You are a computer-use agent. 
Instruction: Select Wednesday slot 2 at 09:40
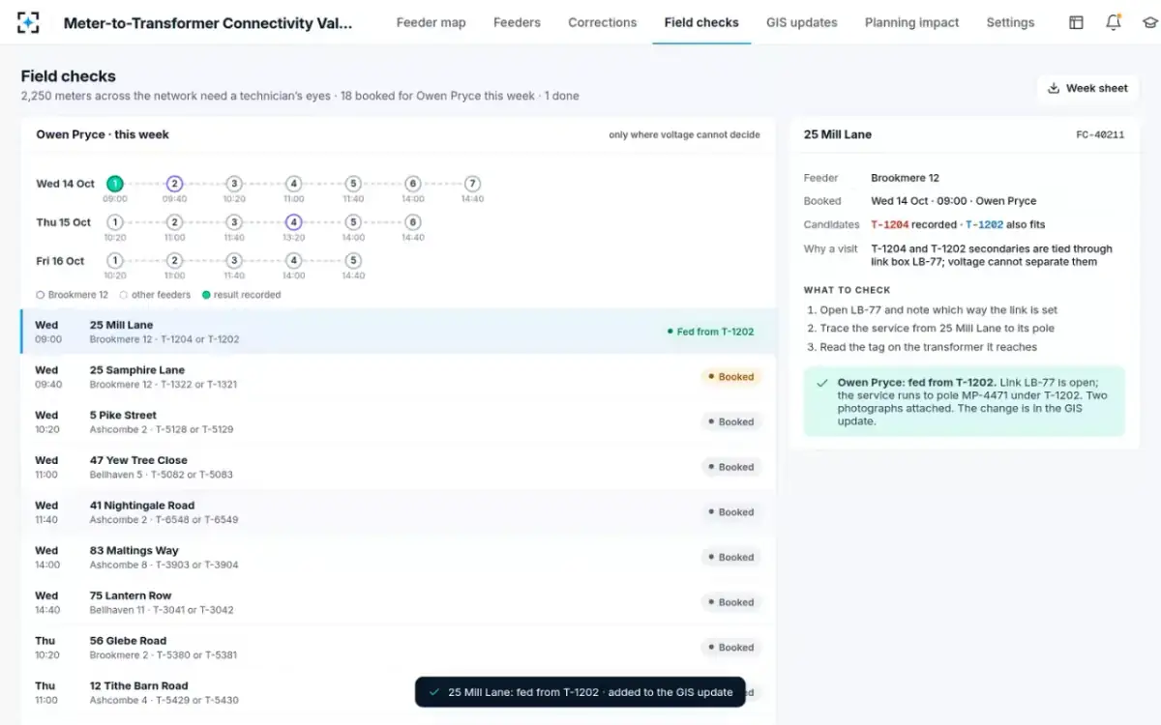(x=174, y=184)
